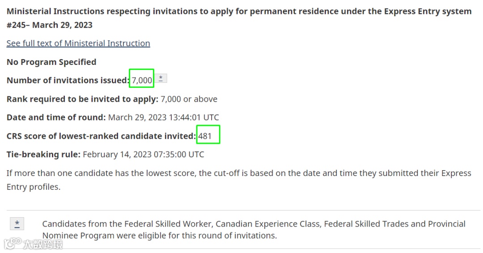Click the 大数跨境 watermark text

pos(43,244)
